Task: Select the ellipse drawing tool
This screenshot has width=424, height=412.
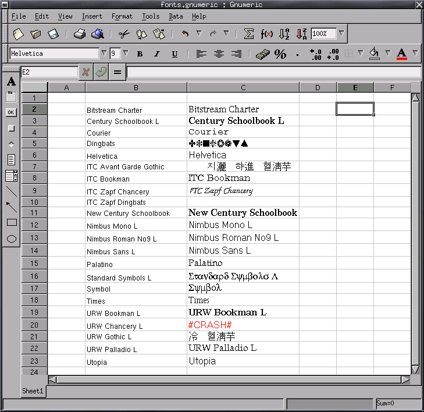Action: click(12, 239)
